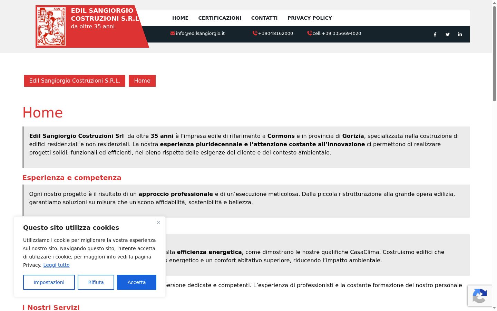Viewport: 497px width, 311px height.
Task: Click the reCAPTCHA badge
Action: click(x=480, y=296)
